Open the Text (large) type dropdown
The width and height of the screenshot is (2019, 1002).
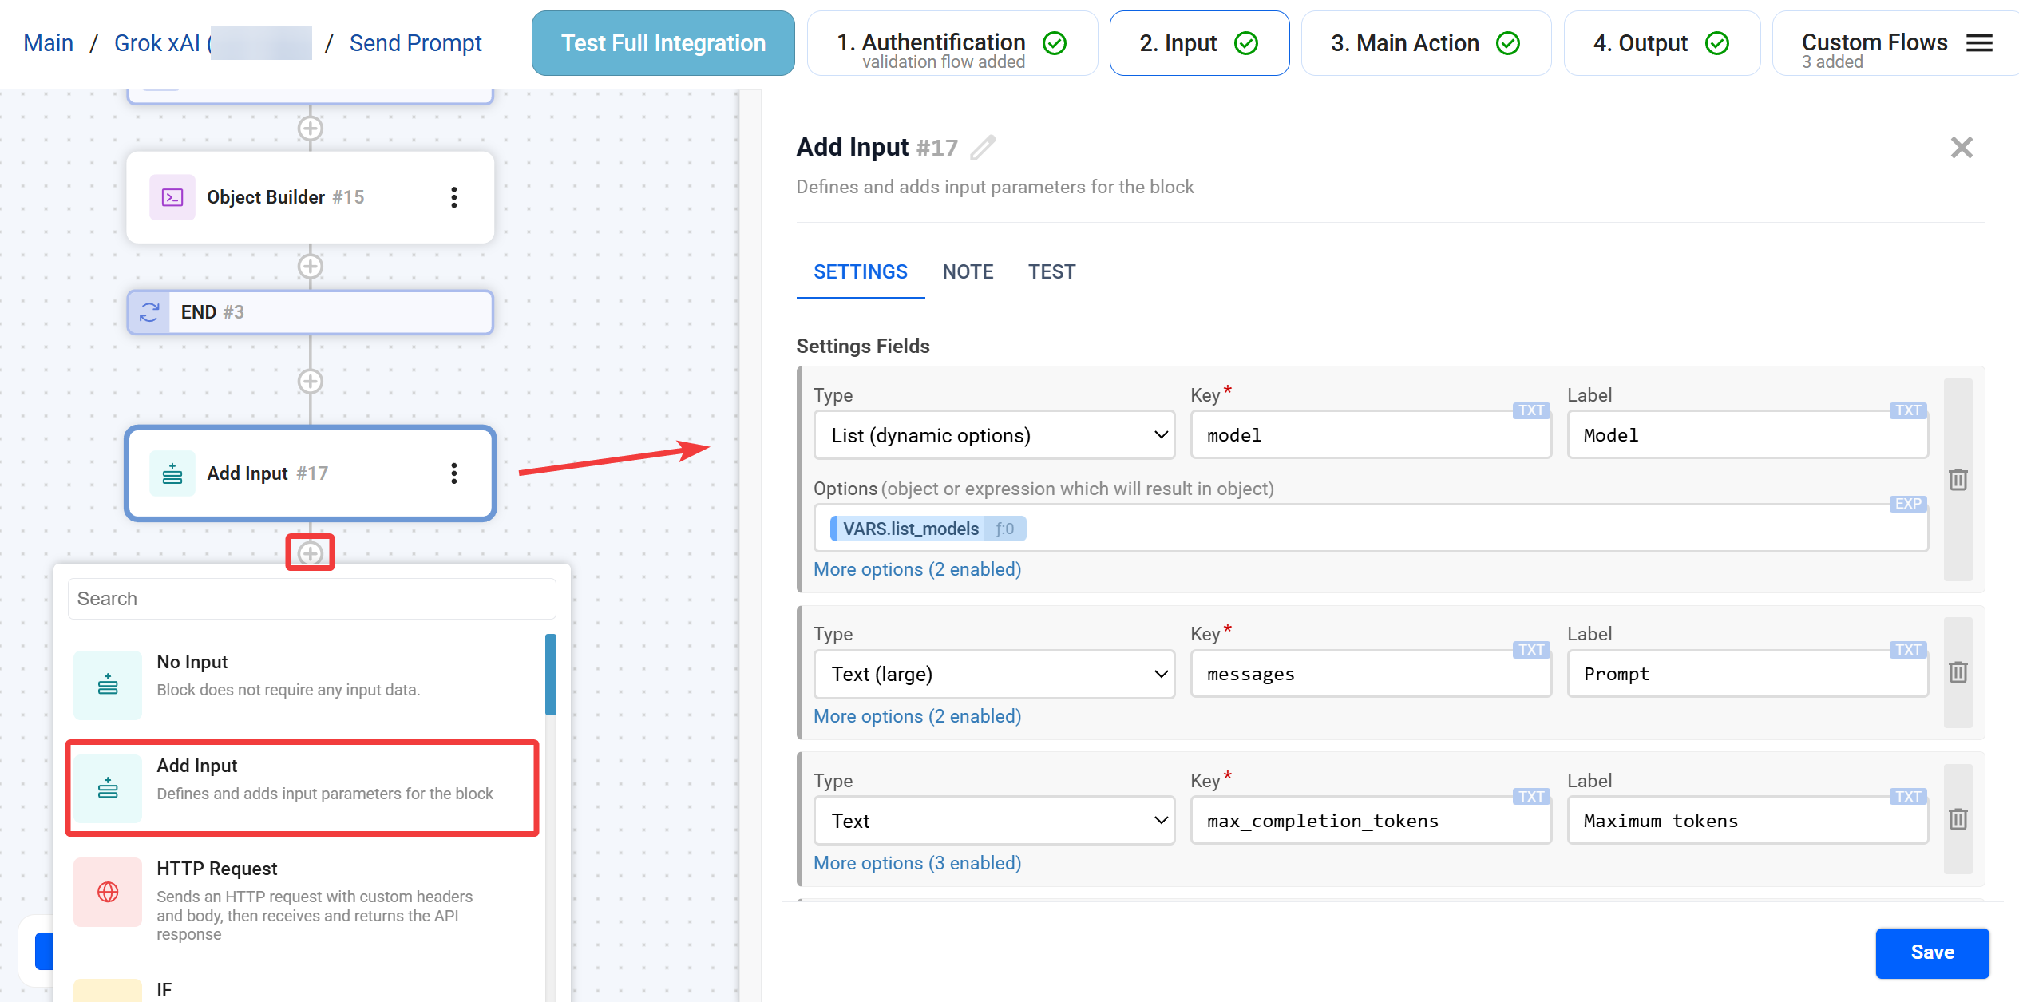[994, 674]
